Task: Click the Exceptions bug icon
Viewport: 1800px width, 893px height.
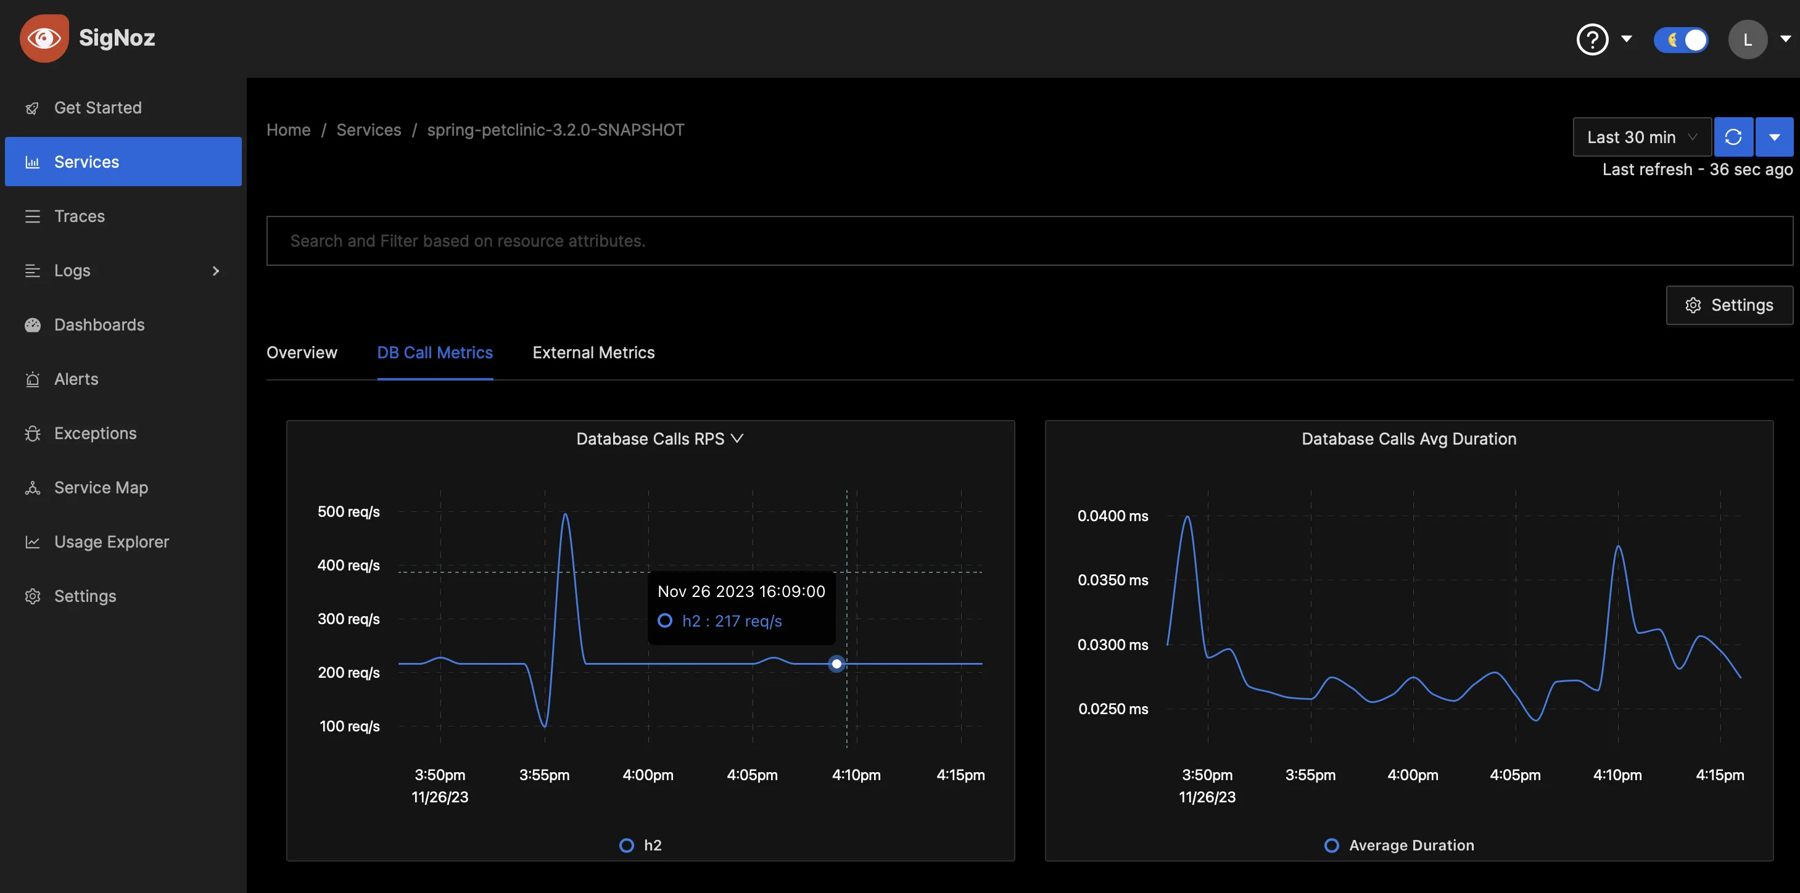Action: (x=32, y=433)
